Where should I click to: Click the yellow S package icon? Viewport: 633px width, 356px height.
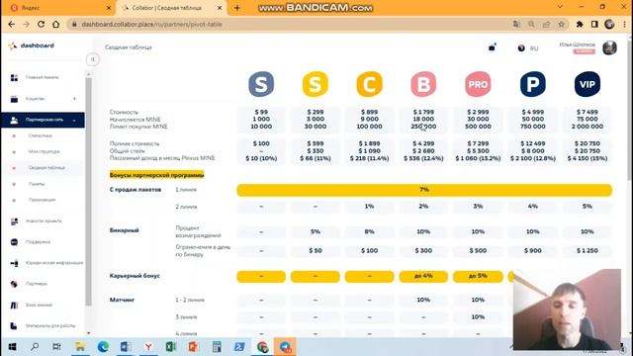(316, 84)
